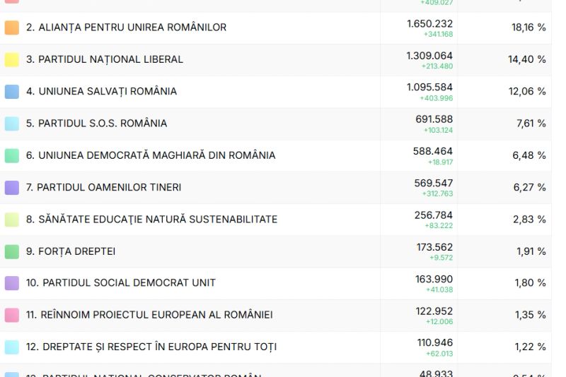566x377 pixels.
Task: Click the pink swatch for Reînnoim Proiectul European
Action: [x=12, y=315]
